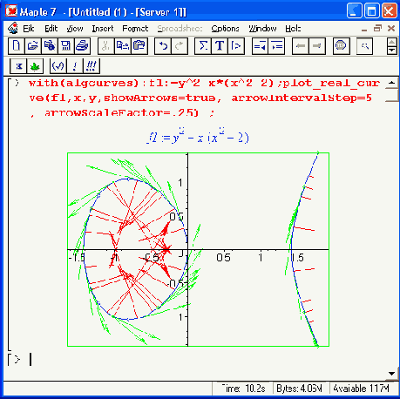
Task: Click the worksheet scrollbar down arrow
Action: 391,374
